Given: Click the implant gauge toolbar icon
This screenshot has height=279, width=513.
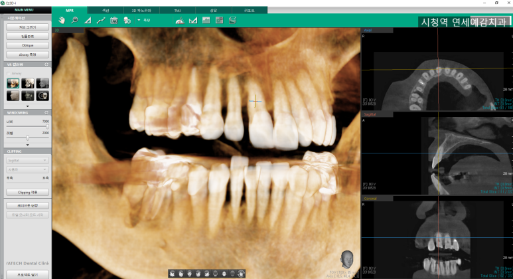Looking at the screenshot, I should click(x=179, y=20).
